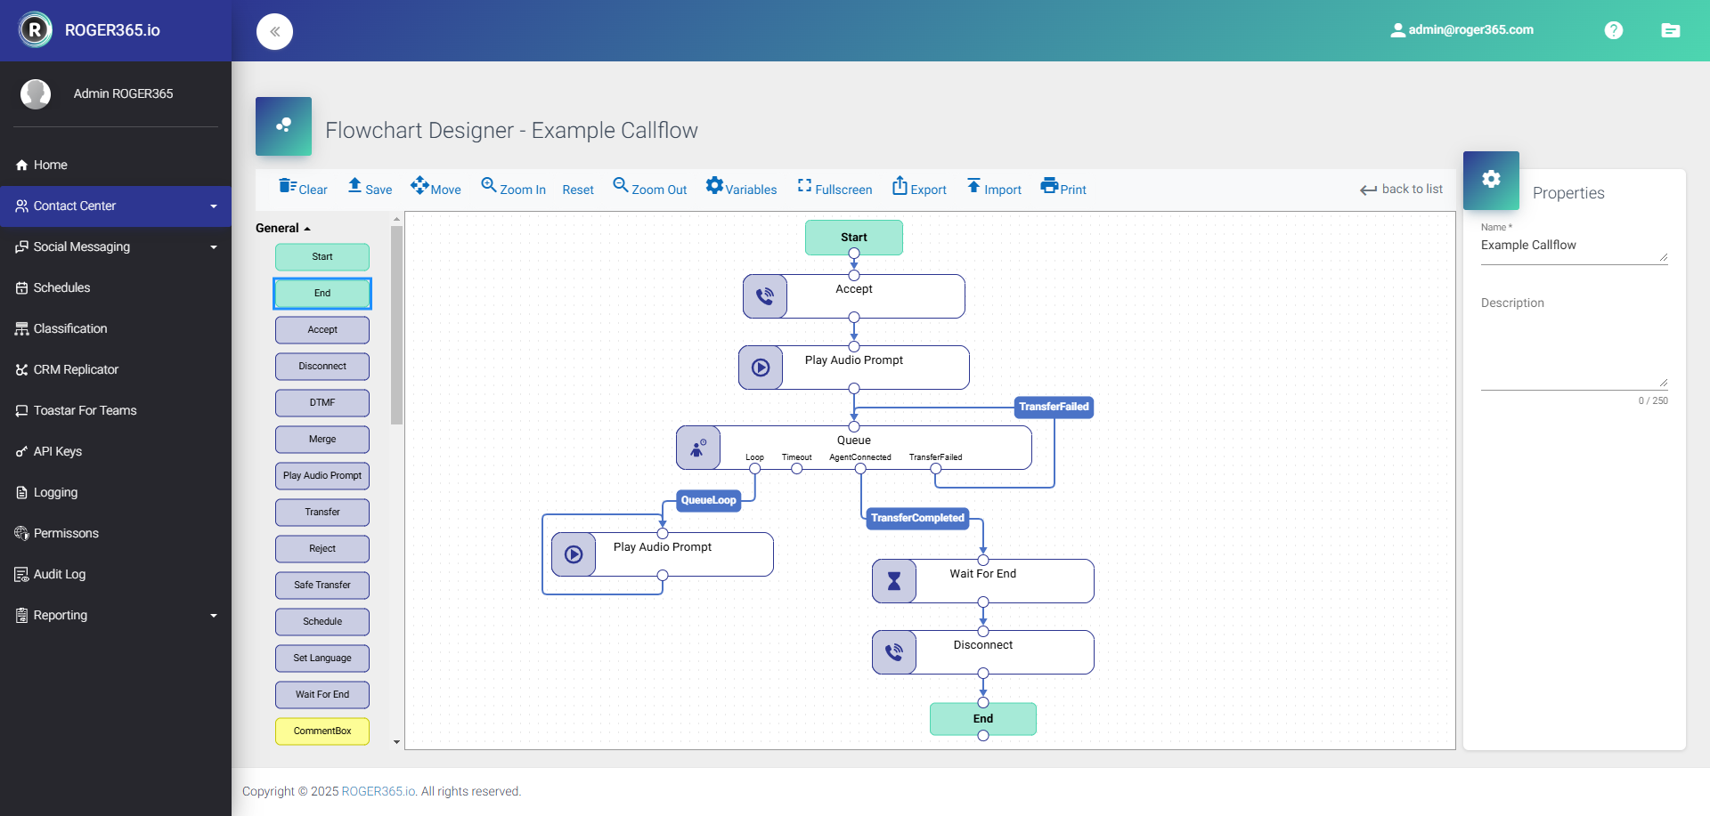Screen dimensions: 1710x816
Task: Open the Schedules menu item
Action: pos(61,288)
